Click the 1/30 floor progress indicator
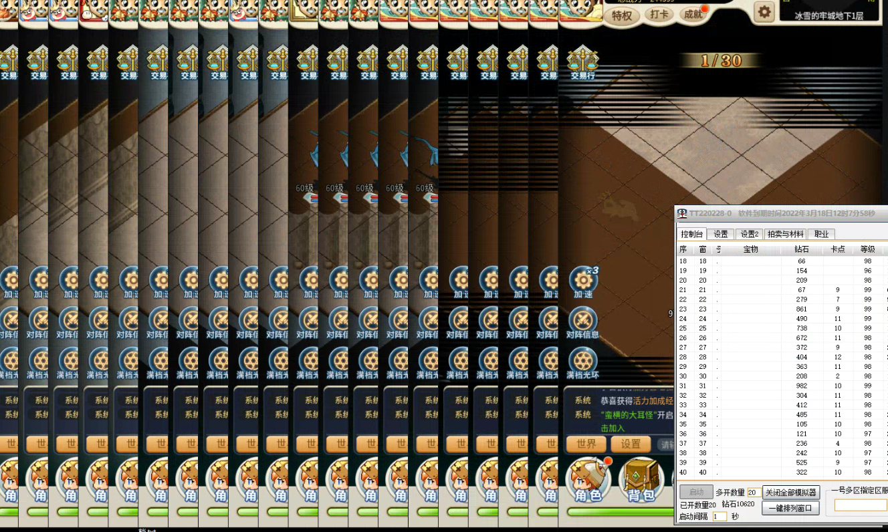Screen dimensions: 888x532 click(721, 61)
